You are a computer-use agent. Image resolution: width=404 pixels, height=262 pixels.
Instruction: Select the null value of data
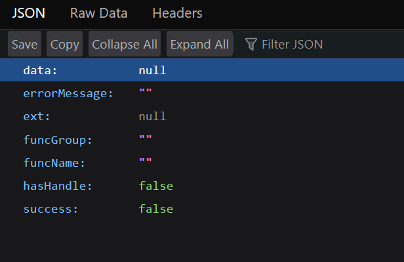click(x=152, y=70)
